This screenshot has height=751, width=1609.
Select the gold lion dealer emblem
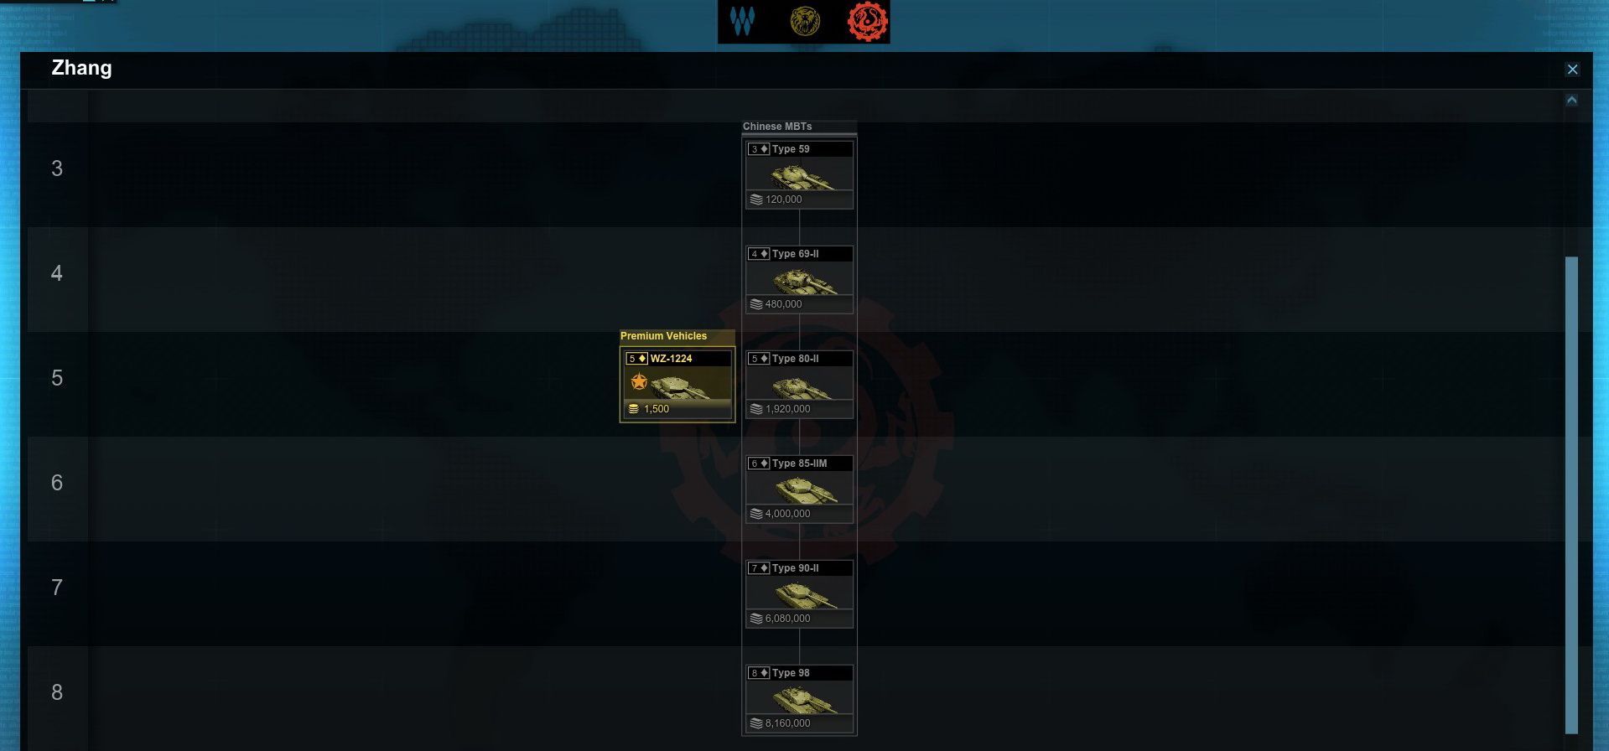[x=805, y=21]
